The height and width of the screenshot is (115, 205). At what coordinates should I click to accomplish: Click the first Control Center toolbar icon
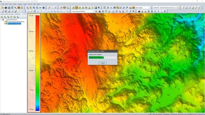2,17
